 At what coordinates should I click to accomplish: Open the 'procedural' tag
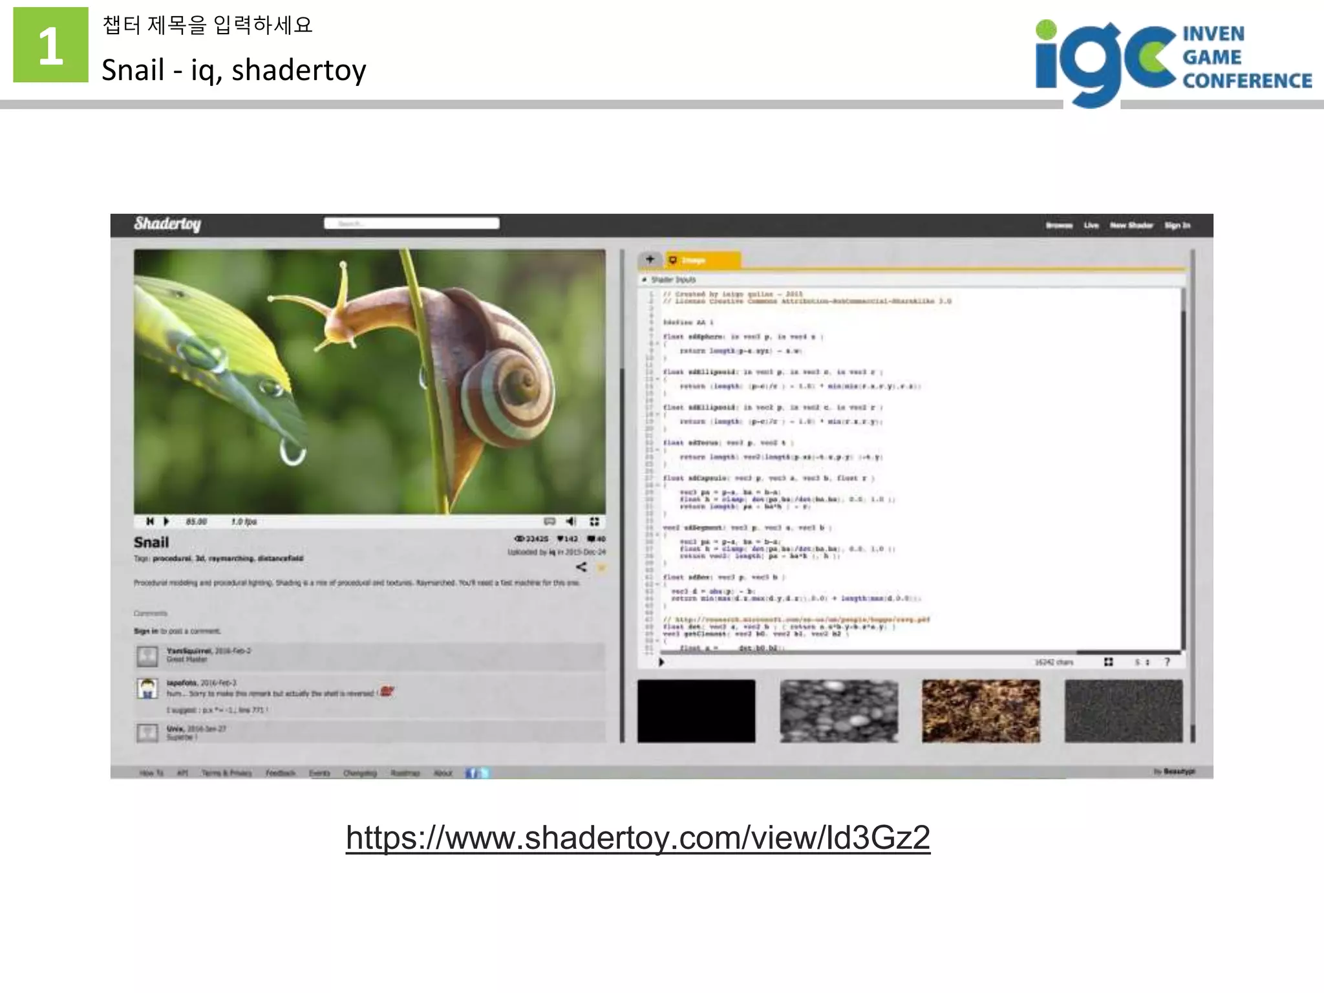[x=172, y=559]
